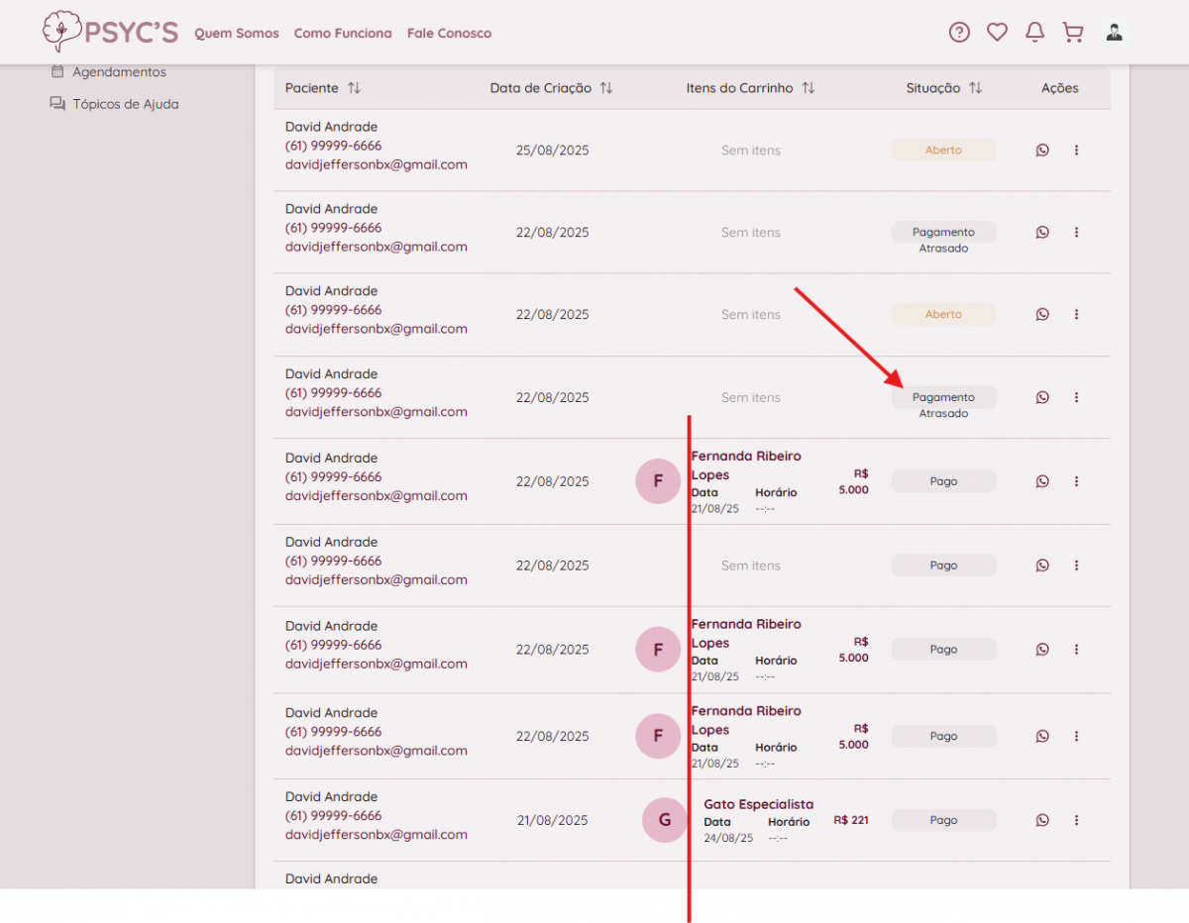This screenshot has height=923, width=1189.
Task: Sort table by Paciente column
Action: point(354,88)
